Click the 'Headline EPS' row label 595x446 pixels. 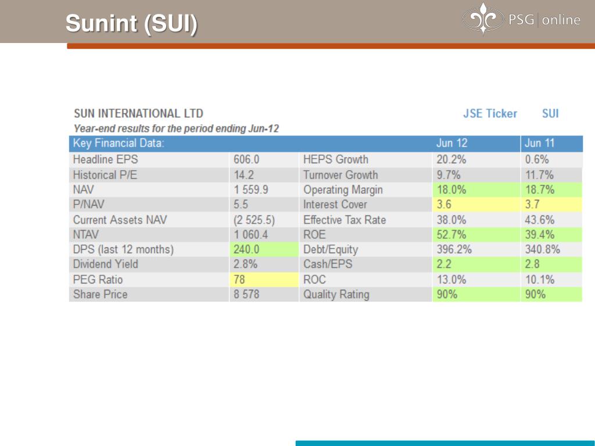[106, 160]
